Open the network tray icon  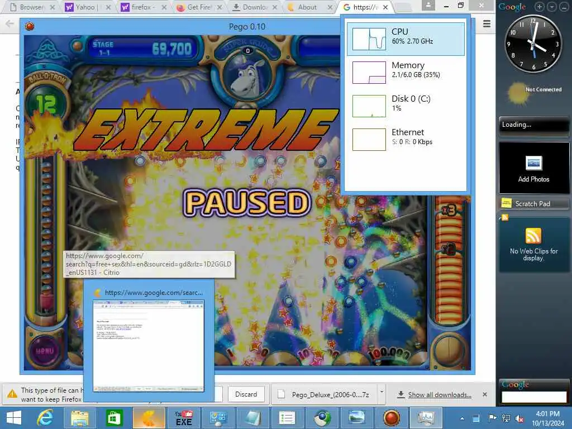pyautogui.click(x=506, y=418)
